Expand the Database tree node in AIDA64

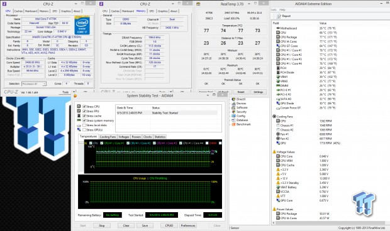230,121
